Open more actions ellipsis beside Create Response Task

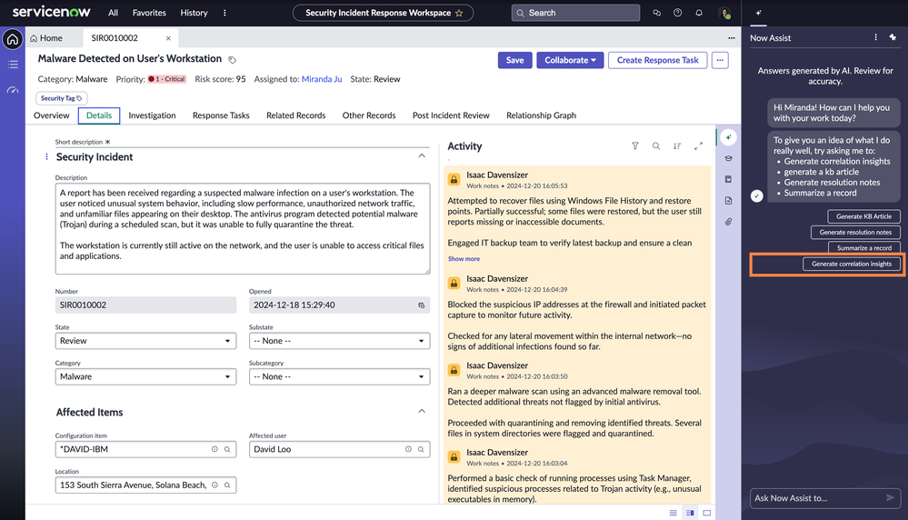click(x=720, y=60)
